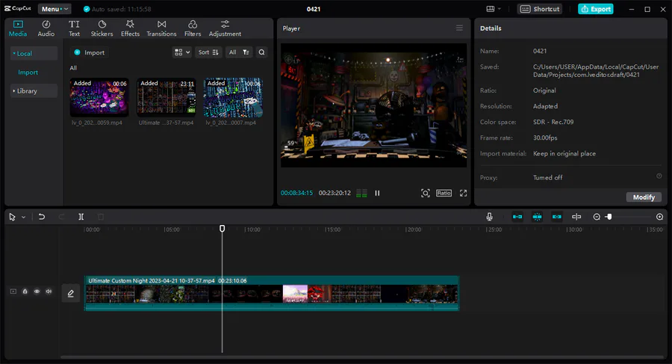Open the grid view mode dropdown

181,52
